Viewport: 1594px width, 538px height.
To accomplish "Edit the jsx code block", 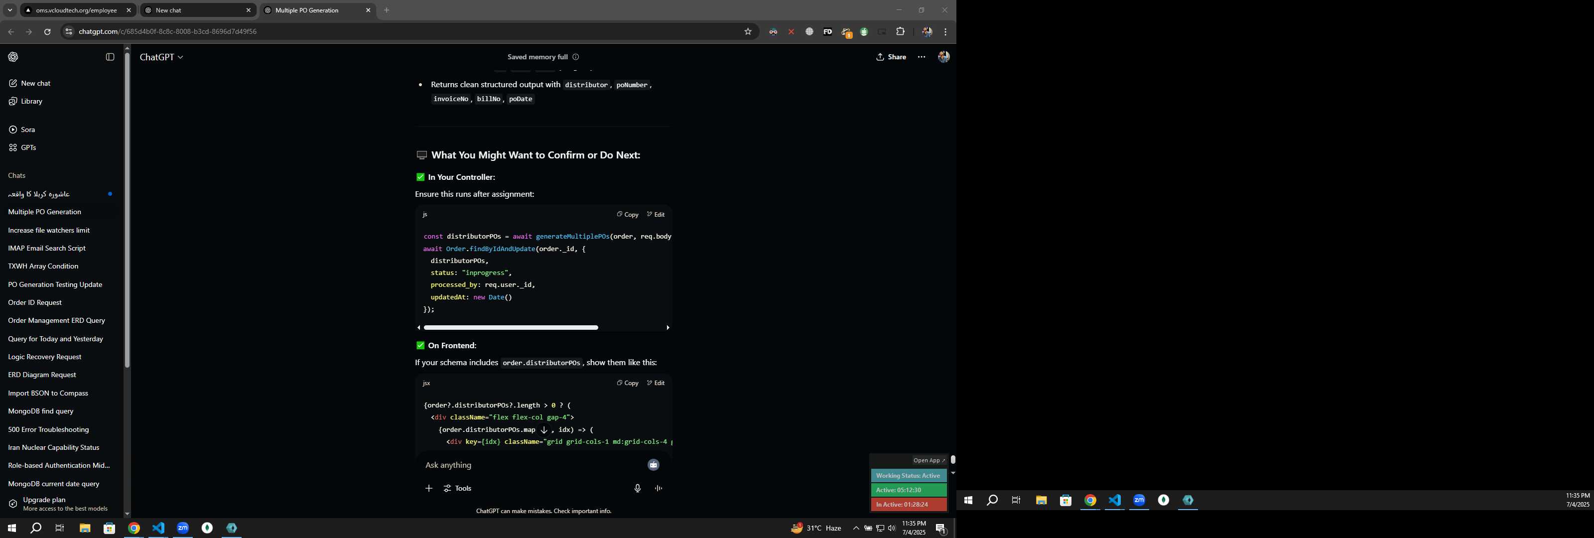I will click(x=656, y=383).
